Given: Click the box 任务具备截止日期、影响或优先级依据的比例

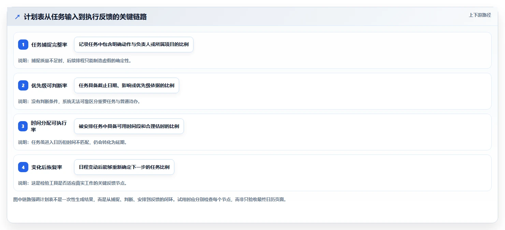Looking at the screenshot, I should (127, 85).
